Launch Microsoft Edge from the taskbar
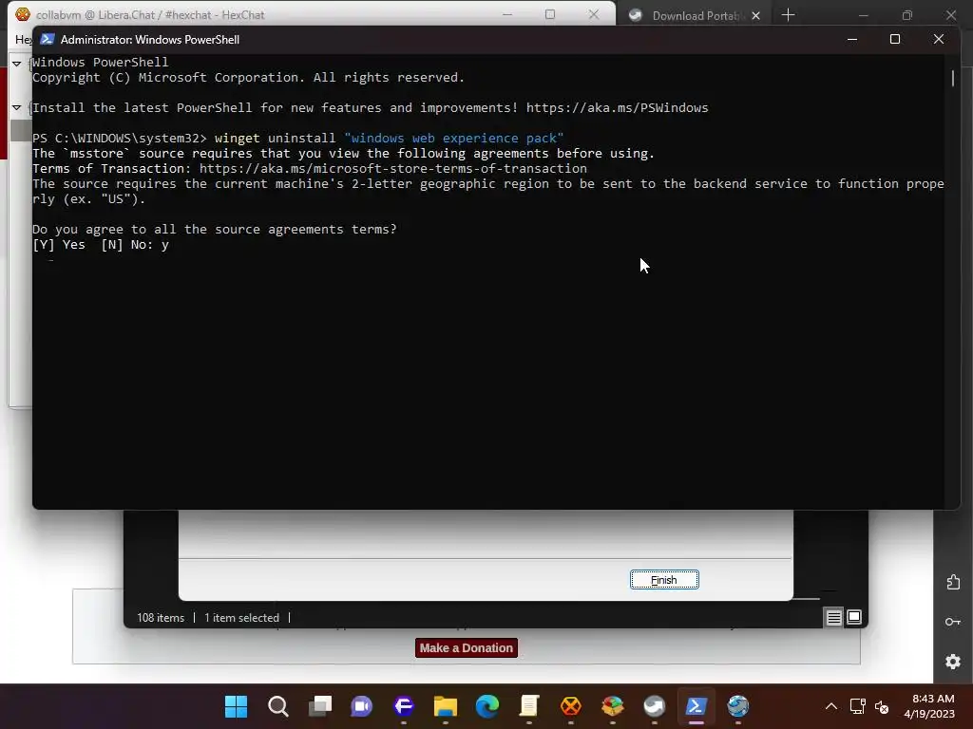Viewport: 973px width, 729px height. pyautogui.click(x=487, y=705)
